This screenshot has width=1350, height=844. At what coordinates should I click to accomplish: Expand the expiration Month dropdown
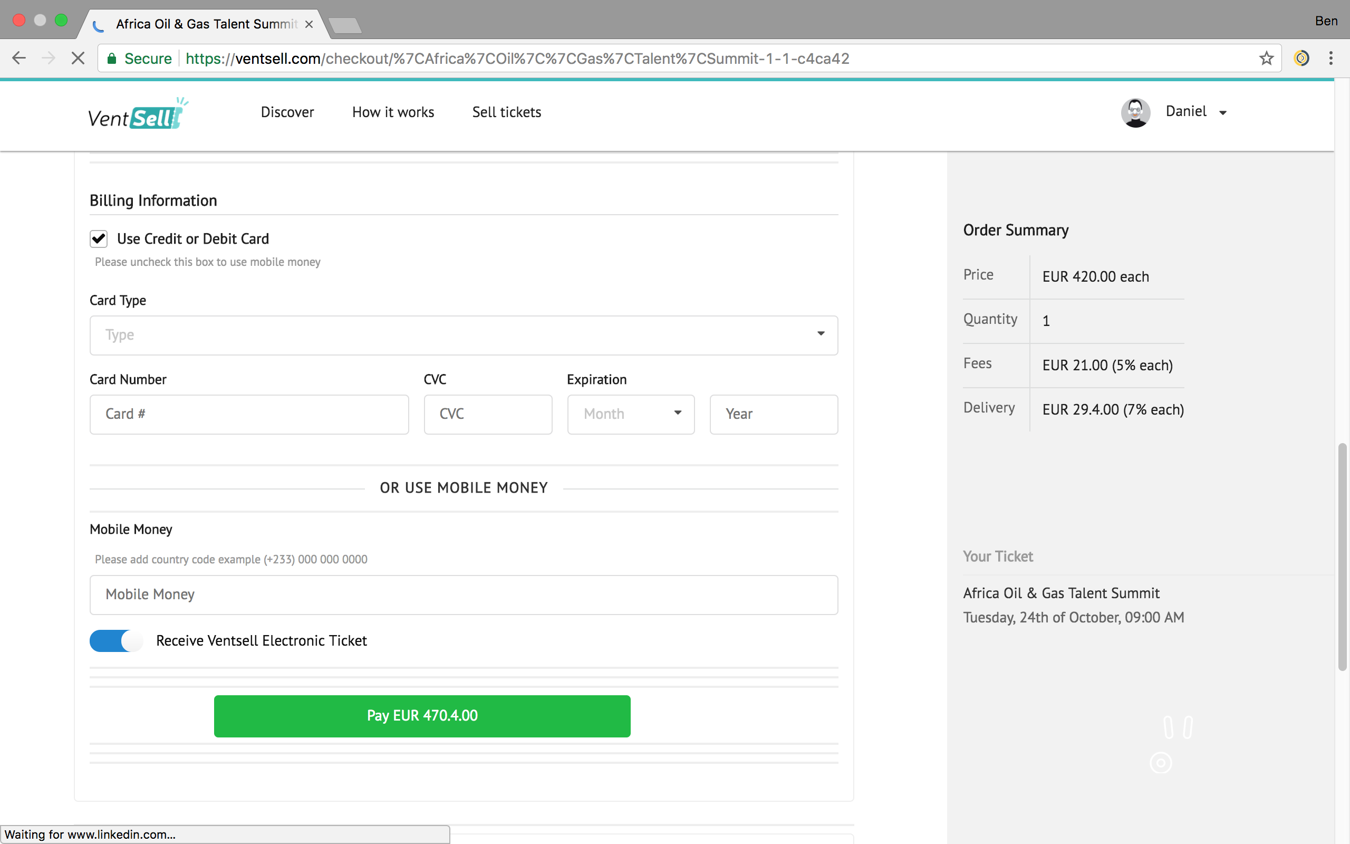[630, 414]
